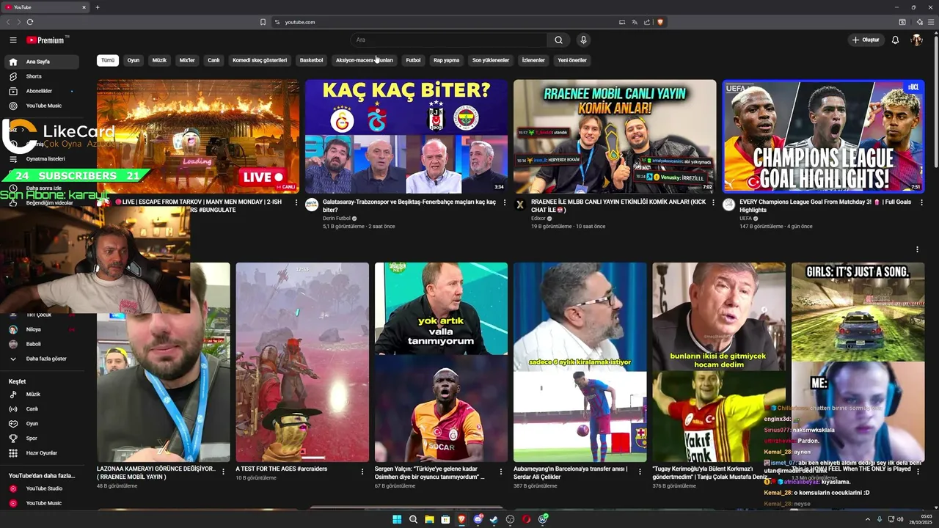Select the İzlenenler chip

533,60
